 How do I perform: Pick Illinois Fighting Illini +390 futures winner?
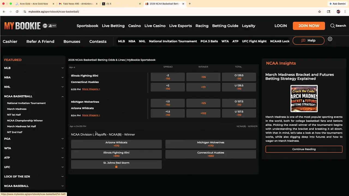tap(116, 154)
